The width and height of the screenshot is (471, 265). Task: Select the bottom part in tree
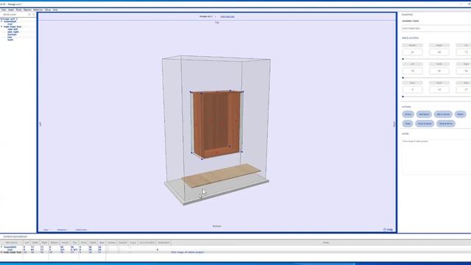pos(12,35)
